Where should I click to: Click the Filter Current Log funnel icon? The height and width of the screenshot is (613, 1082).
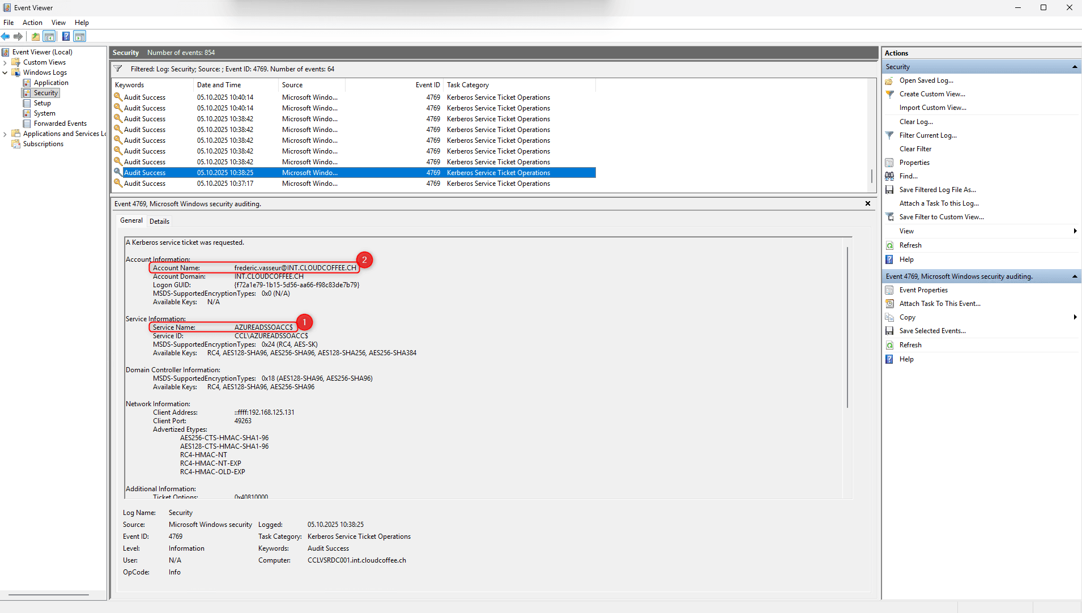(x=889, y=135)
